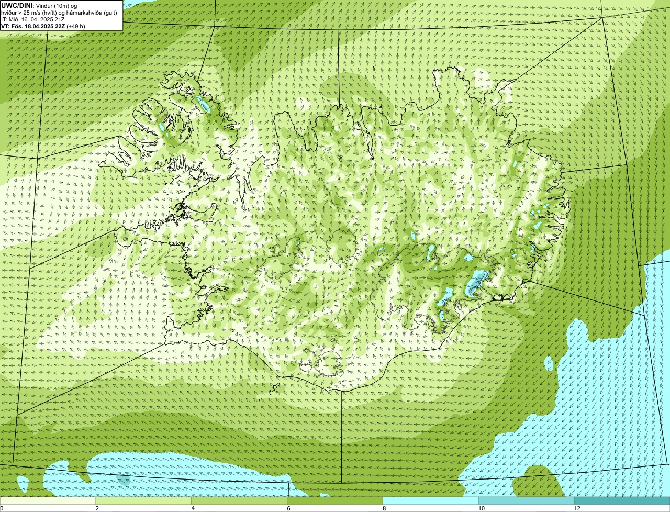Choose the 6–8 m/s dark green legend segment
This screenshot has height=512, width=670.
[x=335, y=500]
